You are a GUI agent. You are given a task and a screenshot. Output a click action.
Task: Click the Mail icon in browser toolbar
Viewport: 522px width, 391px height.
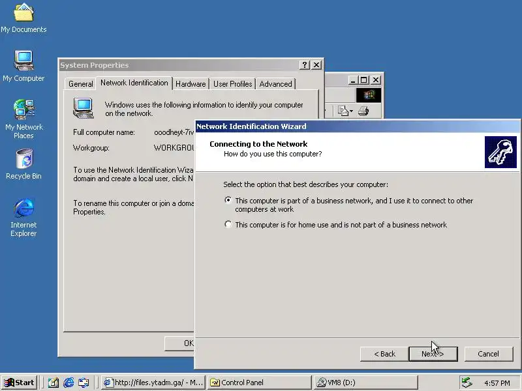coord(343,111)
